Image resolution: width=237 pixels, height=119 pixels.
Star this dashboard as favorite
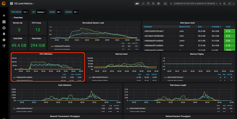click(143, 4)
